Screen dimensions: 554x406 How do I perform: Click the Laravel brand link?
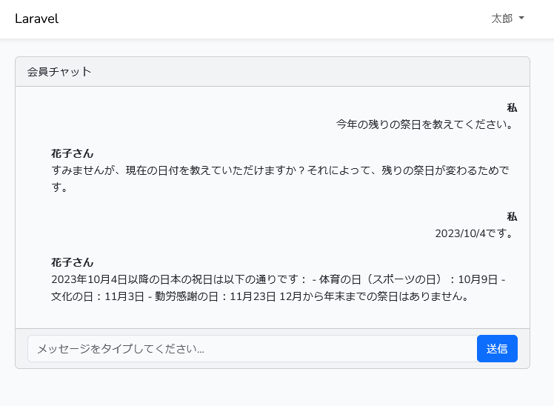[x=36, y=19]
